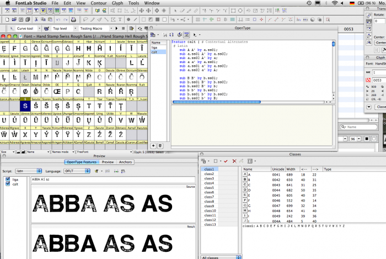Select the ellipse (filled circle) tool
This screenshot has height=259, width=386.
128,19
